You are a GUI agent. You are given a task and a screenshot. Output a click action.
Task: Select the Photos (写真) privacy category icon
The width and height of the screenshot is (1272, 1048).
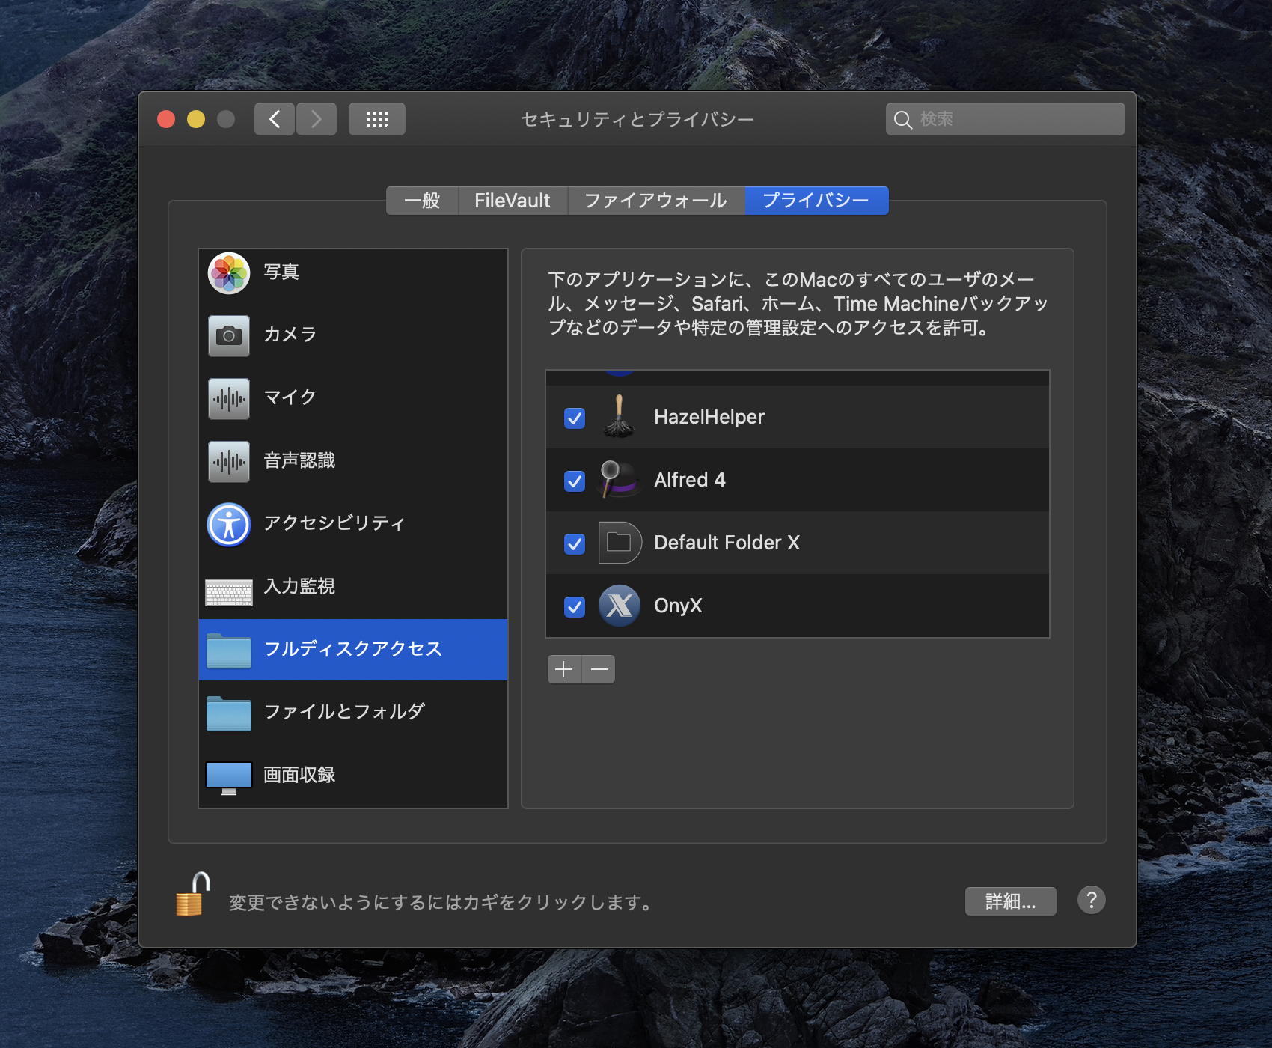point(229,273)
